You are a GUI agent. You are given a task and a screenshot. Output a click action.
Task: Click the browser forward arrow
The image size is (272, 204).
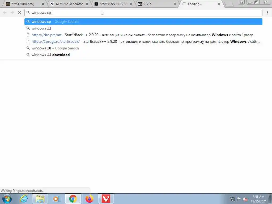tap(12, 12)
